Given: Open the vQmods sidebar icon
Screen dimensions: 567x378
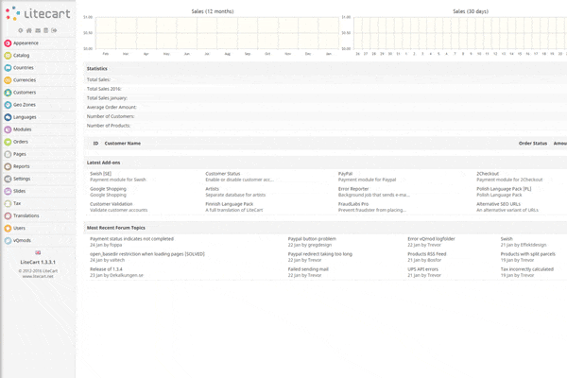Looking at the screenshot, I should coord(8,241).
